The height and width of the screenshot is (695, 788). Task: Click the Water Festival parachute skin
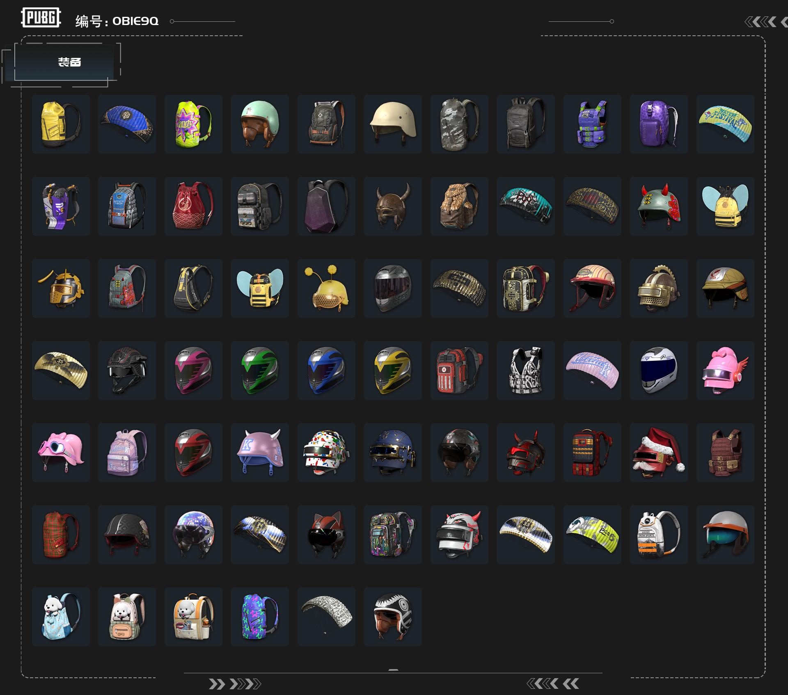coord(725,124)
